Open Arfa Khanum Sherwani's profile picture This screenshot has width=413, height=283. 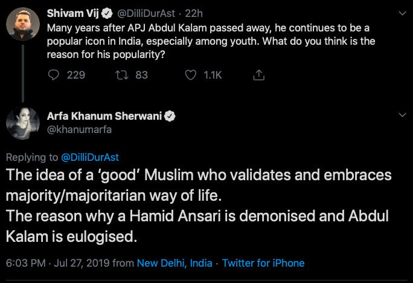(22, 124)
